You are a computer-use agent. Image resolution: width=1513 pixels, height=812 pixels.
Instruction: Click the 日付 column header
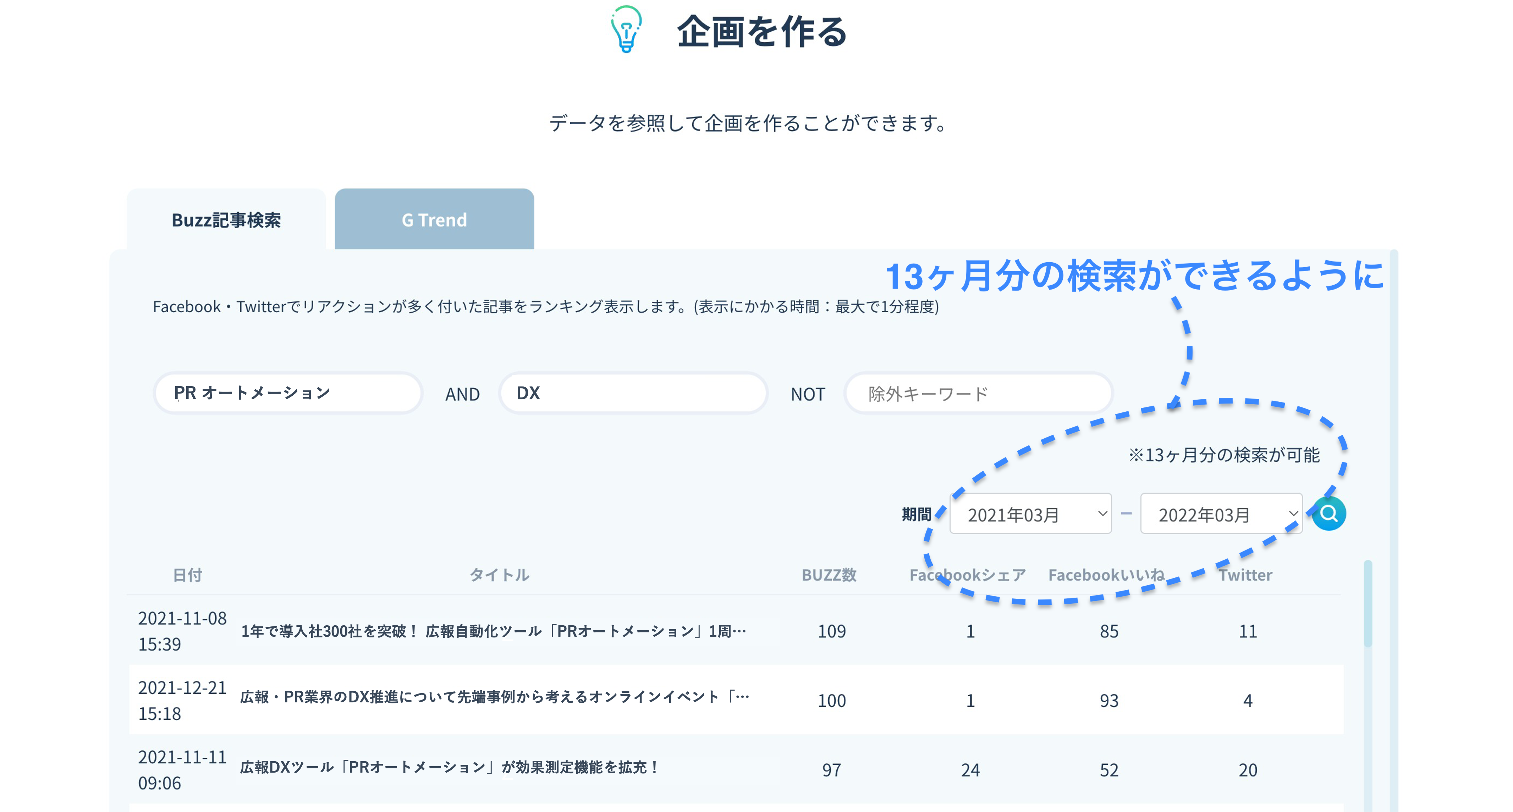tap(187, 575)
